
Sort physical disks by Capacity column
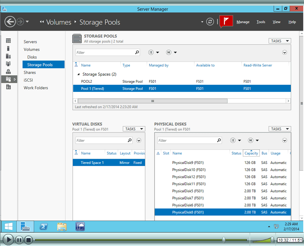tap(251, 153)
